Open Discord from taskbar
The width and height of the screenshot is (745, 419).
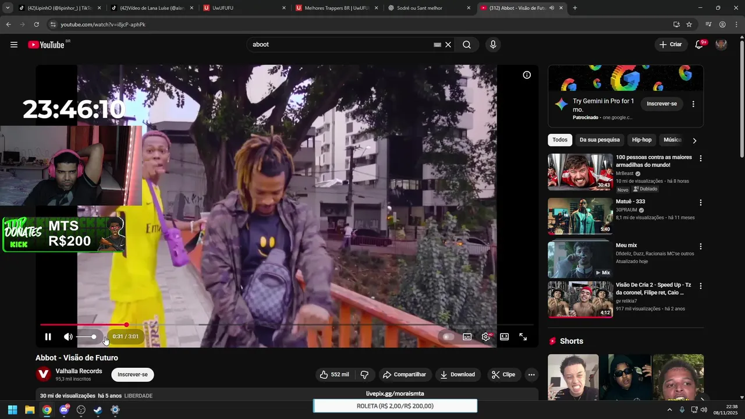(64, 410)
